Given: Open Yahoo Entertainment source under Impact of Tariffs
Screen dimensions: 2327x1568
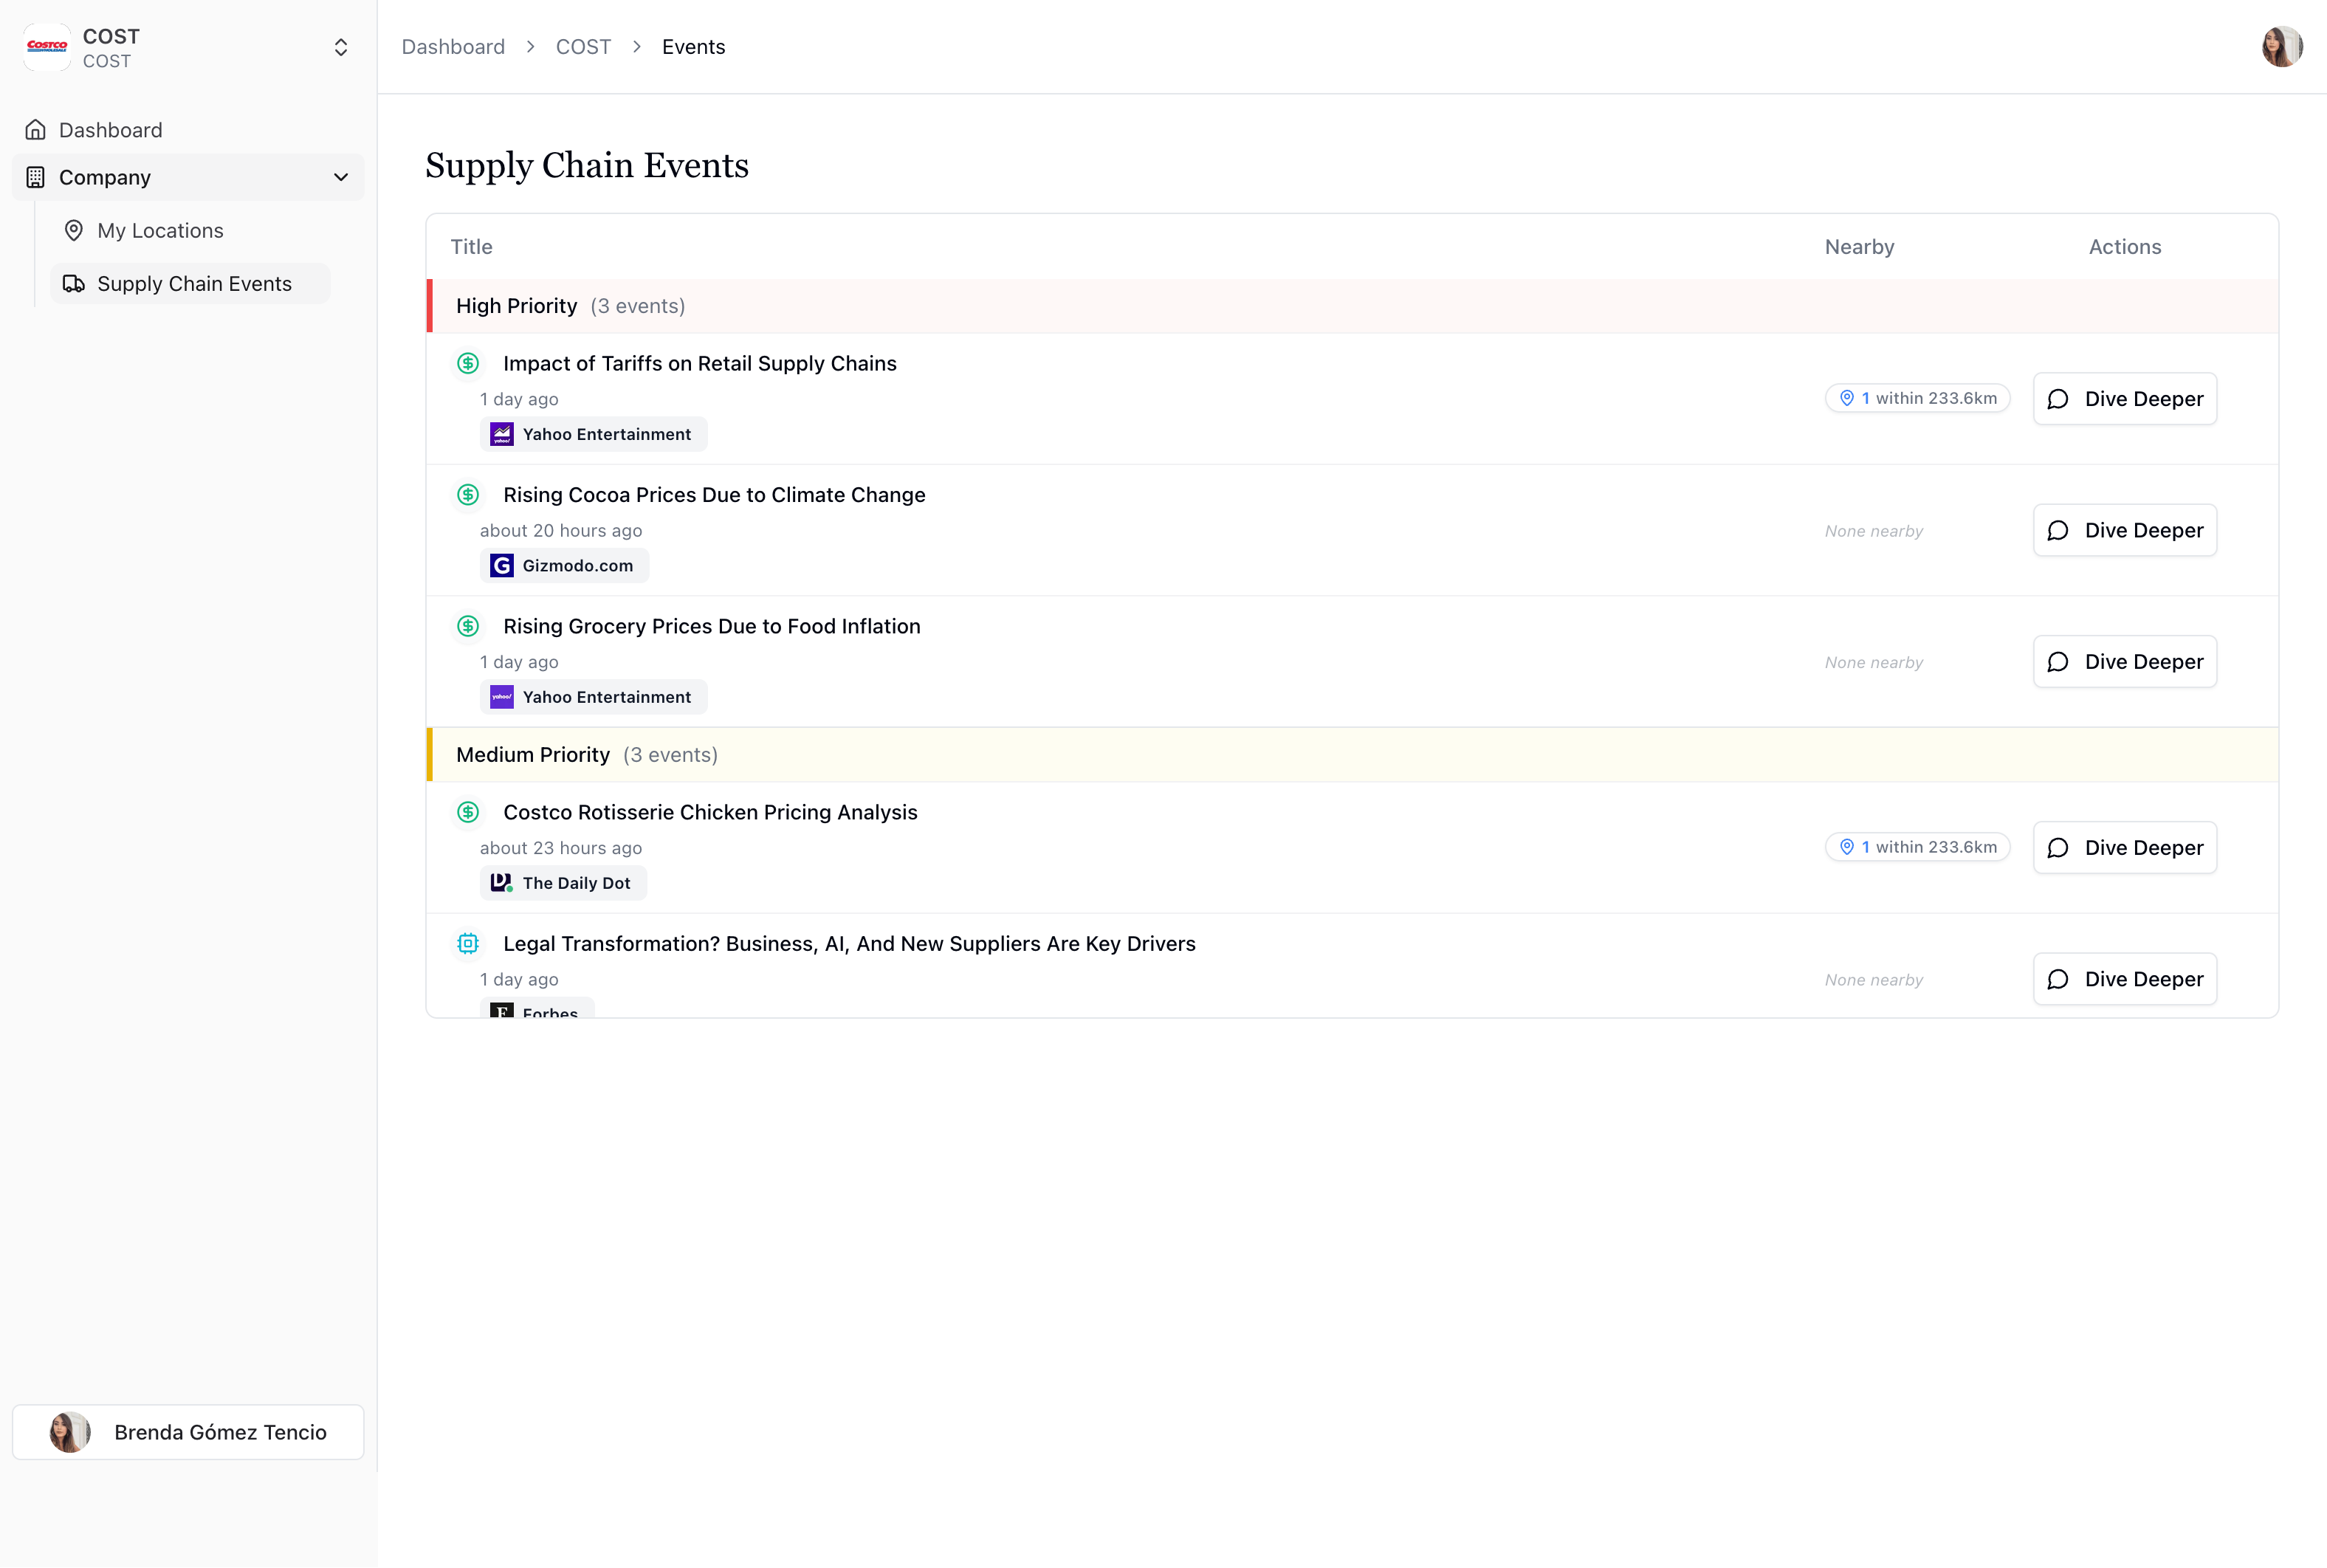Looking at the screenshot, I should point(594,434).
